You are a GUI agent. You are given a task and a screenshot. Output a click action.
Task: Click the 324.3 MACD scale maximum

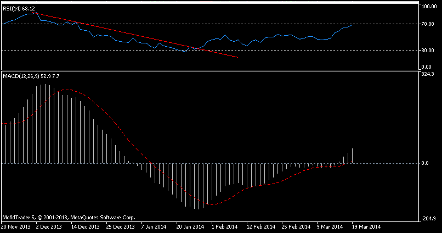[428, 74]
